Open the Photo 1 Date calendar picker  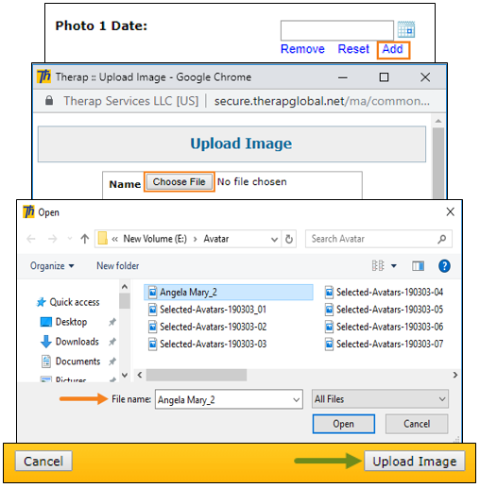click(405, 29)
